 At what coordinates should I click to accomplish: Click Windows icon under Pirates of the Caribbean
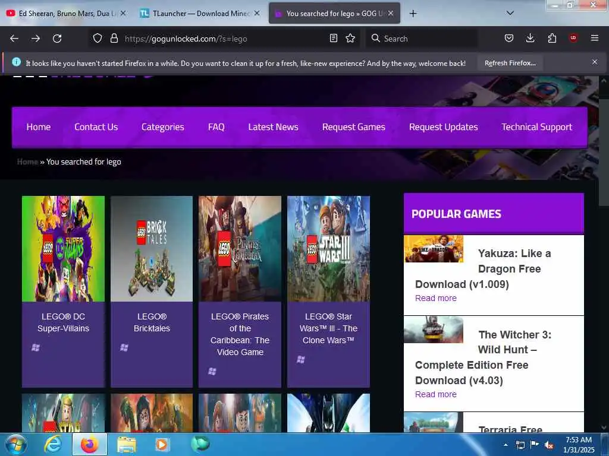click(x=212, y=372)
